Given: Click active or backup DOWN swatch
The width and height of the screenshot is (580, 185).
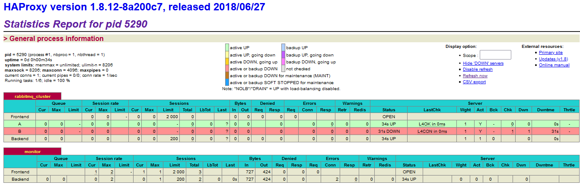Looking at the screenshot, I should coord(227,69).
